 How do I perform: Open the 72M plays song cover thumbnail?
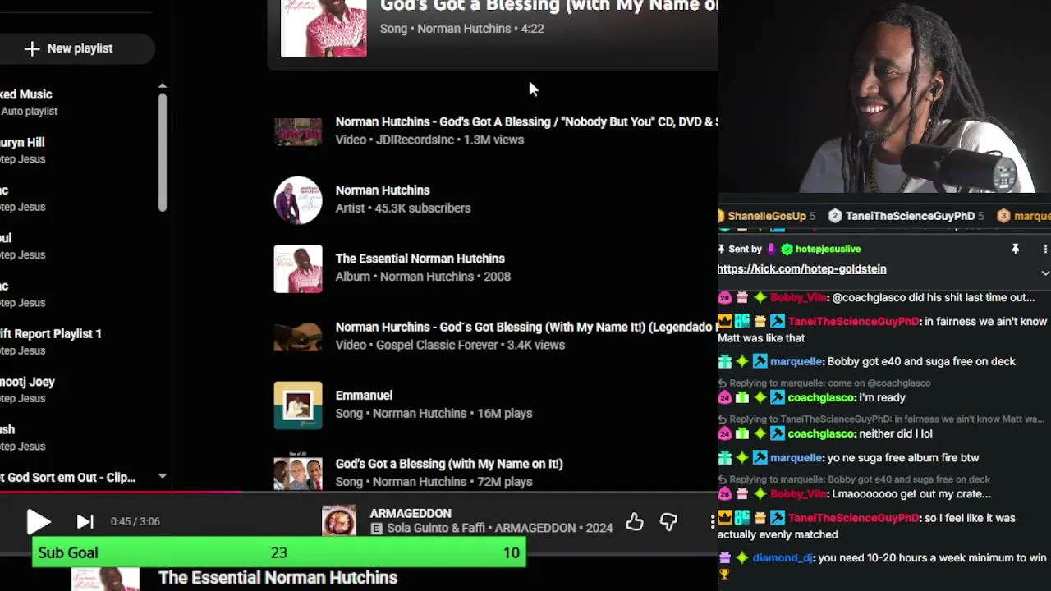(x=298, y=472)
